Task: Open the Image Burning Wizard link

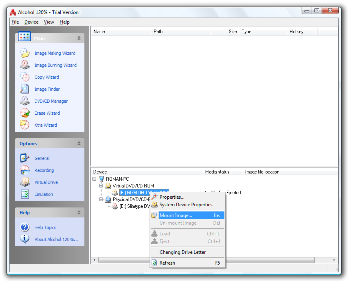Action: point(56,65)
